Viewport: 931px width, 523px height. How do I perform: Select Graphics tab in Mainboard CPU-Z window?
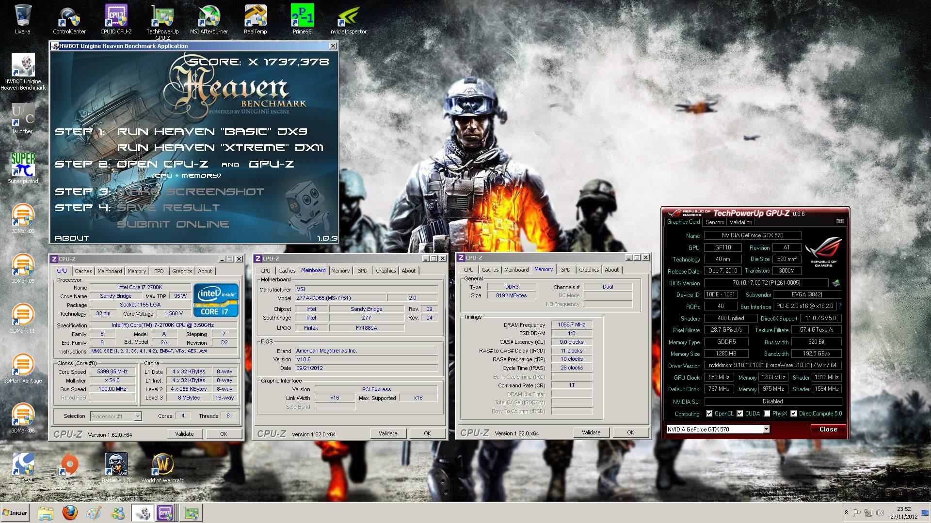coord(386,271)
